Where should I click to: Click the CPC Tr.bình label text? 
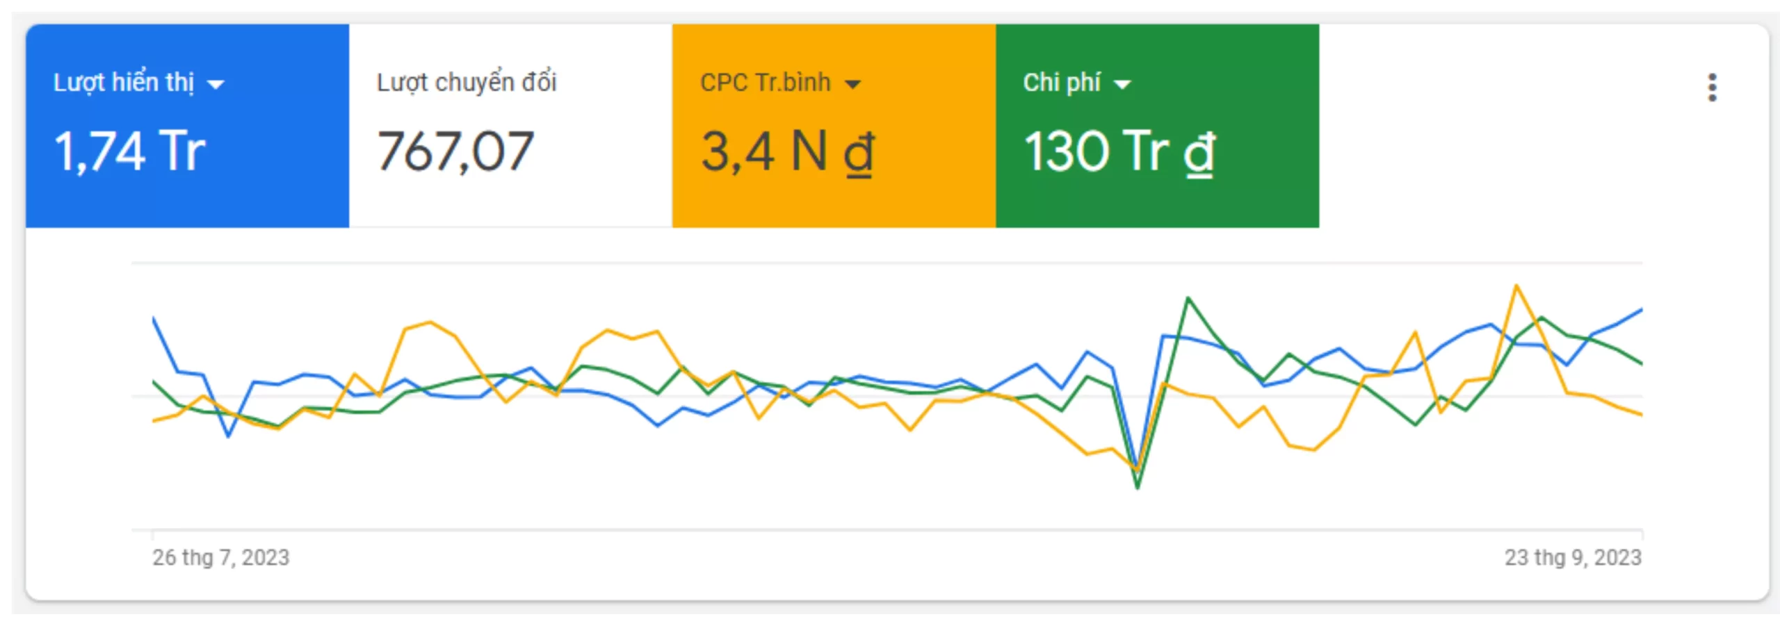pyautogui.click(x=765, y=83)
